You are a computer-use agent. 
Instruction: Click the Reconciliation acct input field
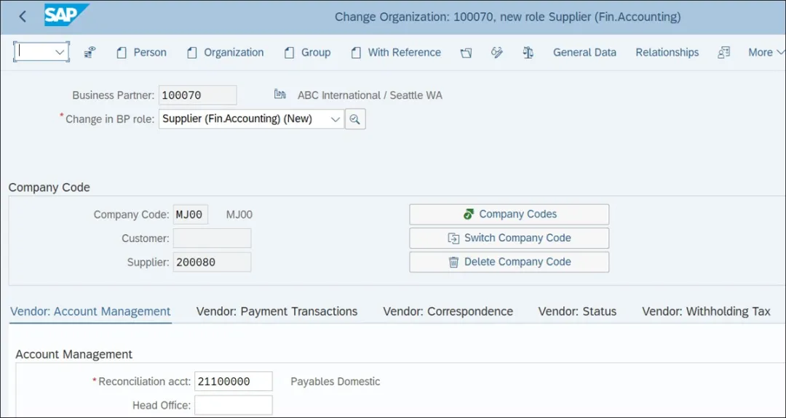pos(233,382)
